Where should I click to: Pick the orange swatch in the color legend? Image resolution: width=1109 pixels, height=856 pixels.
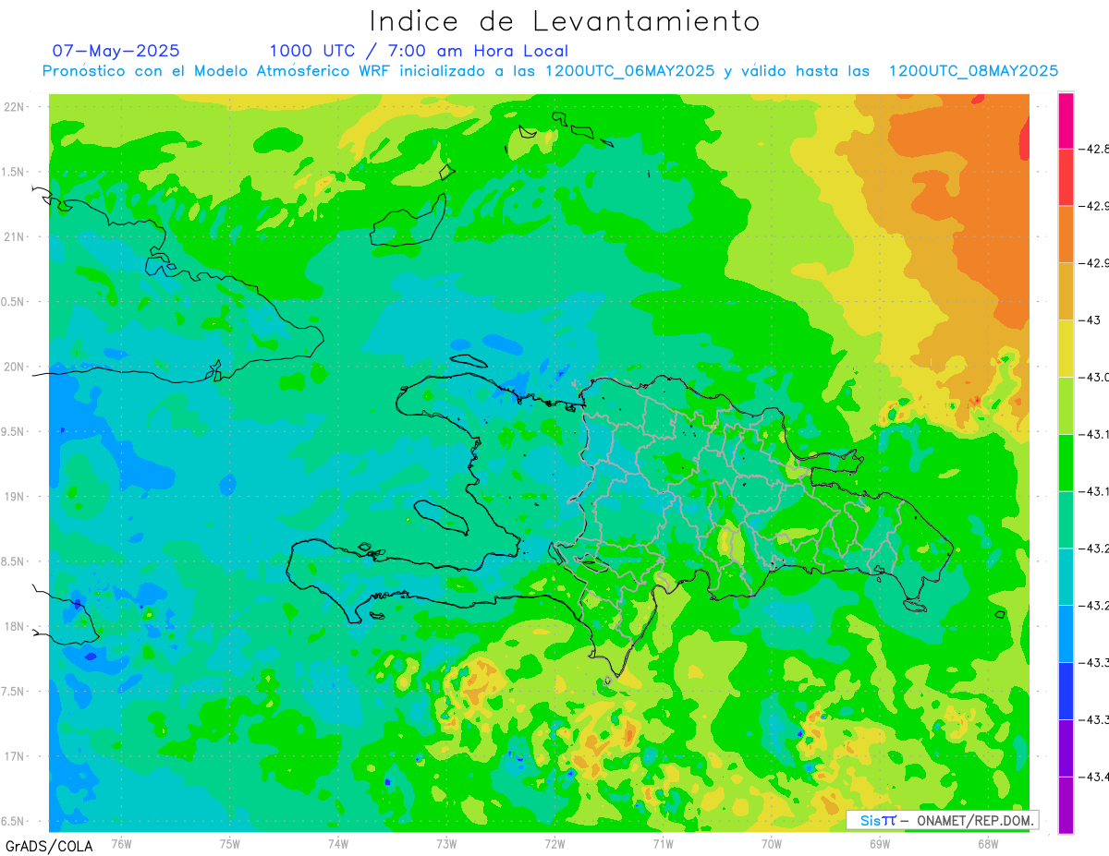click(1066, 234)
